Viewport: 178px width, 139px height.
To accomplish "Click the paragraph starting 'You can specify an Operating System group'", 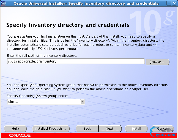I will (x=88, y=87).
